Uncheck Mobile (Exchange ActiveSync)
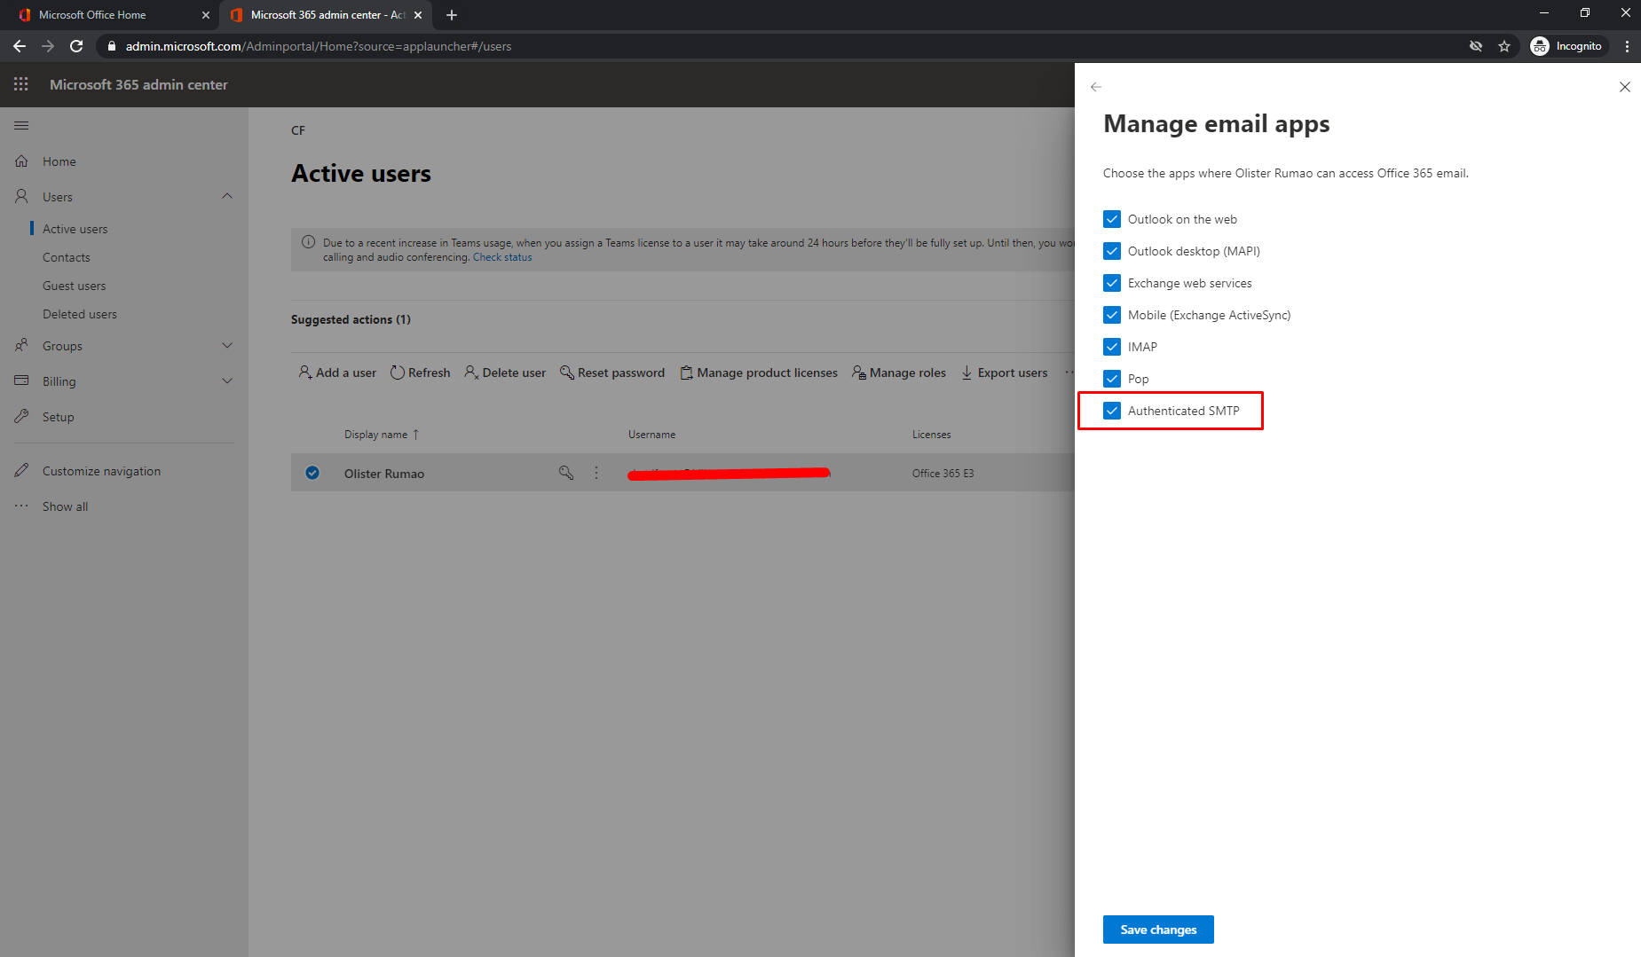1641x957 pixels. pyautogui.click(x=1112, y=315)
